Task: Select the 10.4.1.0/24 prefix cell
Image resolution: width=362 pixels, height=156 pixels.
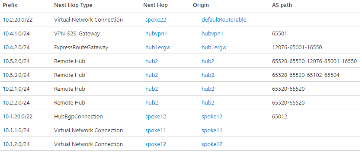Action: click(x=16, y=34)
